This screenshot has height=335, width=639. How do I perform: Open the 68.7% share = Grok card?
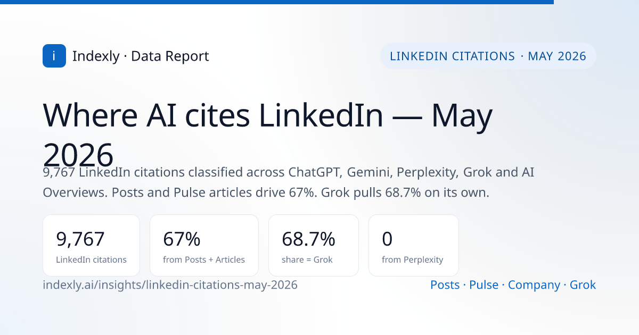tap(314, 245)
